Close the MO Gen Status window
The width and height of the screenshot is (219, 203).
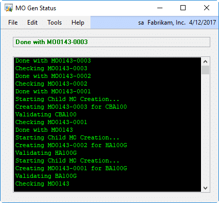[207, 8]
